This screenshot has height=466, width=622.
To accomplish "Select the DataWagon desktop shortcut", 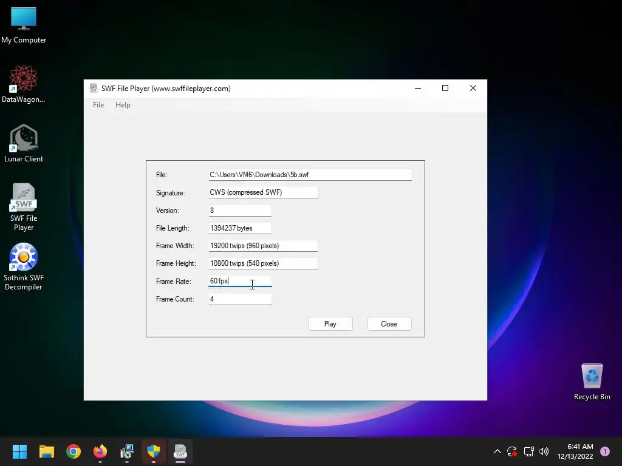I will [x=24, y=84].
